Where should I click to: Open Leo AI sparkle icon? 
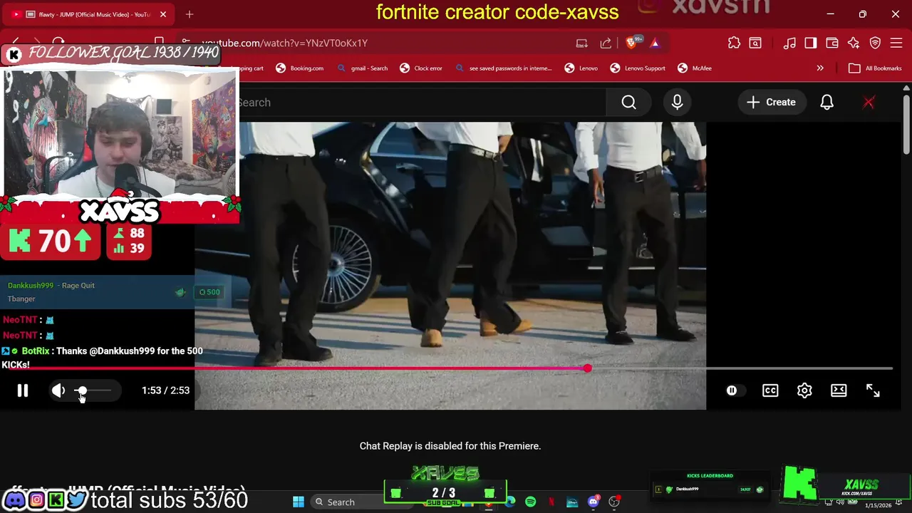(x=854, y=43)
